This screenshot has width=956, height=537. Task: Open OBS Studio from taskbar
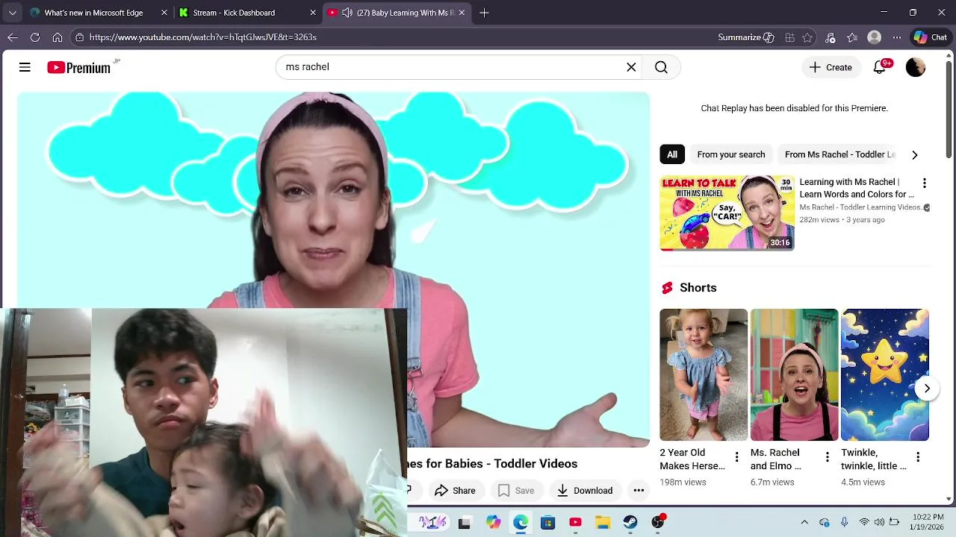click(658, 523)
